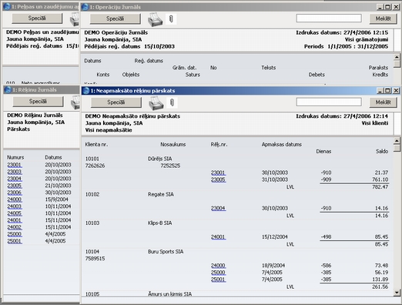Click the Neapmaksāto rēķinu pārskats title icon
Image resolution: width=402 pixels, height=305 pixels.
[x=86, y=91]
